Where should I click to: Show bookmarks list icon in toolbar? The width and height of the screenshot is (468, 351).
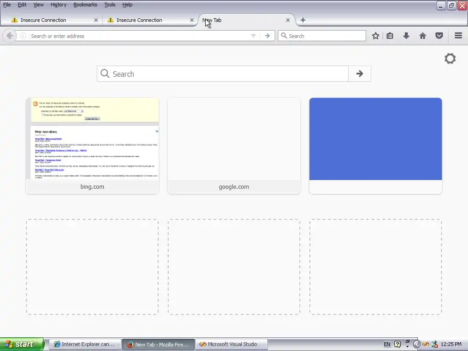390,36
